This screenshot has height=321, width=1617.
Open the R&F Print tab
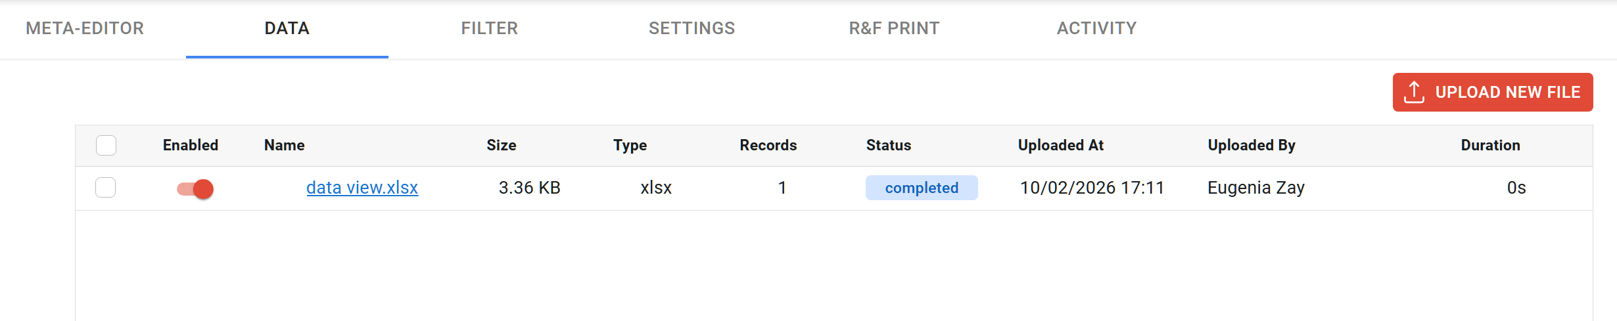tap(895, 28)
